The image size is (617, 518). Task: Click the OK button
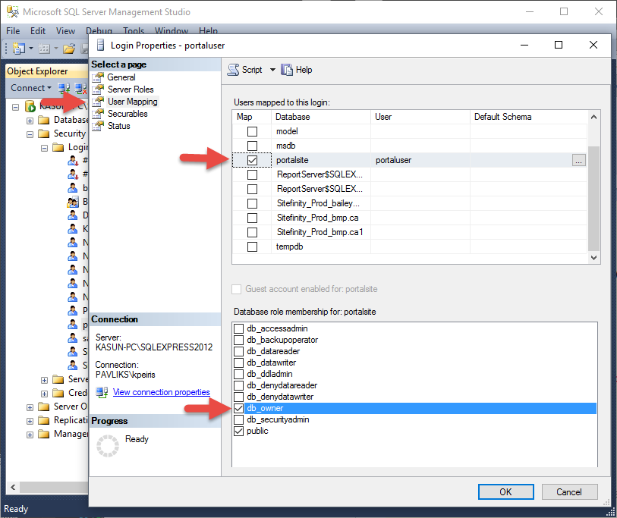pos(505,491)
